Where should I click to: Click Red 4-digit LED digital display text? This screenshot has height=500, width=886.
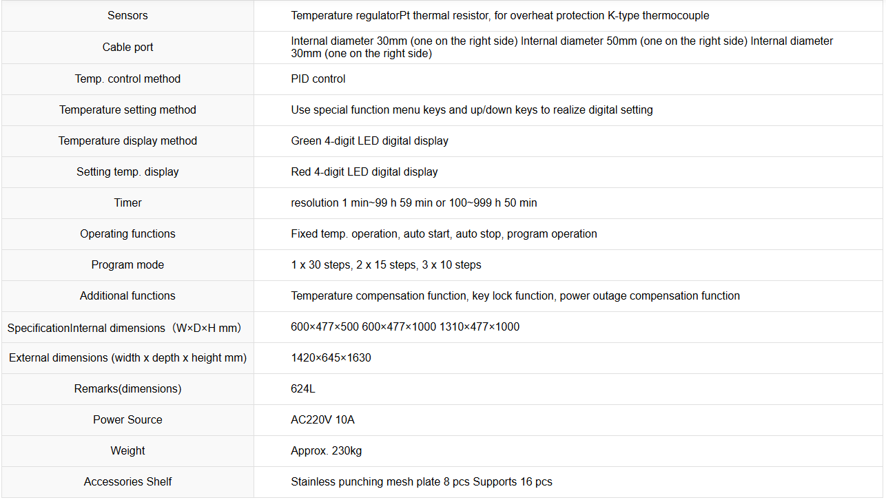pyautogui.click(x=364, y=171)
